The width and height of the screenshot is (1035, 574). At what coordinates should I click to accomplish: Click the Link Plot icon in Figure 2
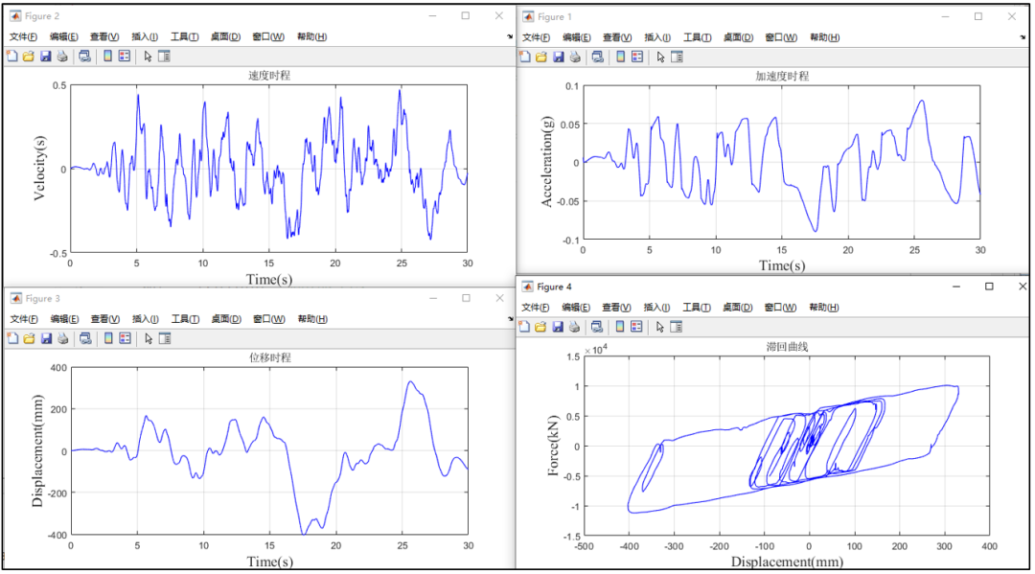[x=84, y=57]
